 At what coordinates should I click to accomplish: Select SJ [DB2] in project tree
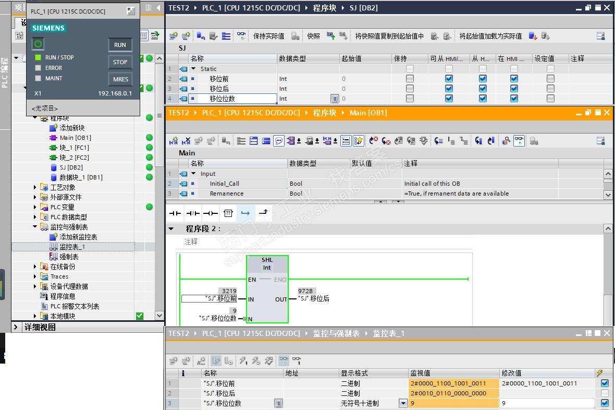coord(71,167)
